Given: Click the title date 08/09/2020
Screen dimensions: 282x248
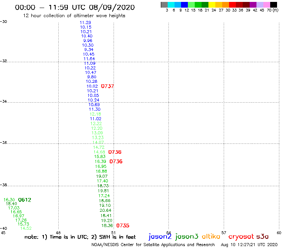Looking at the screenshot, I should point(112,7).
